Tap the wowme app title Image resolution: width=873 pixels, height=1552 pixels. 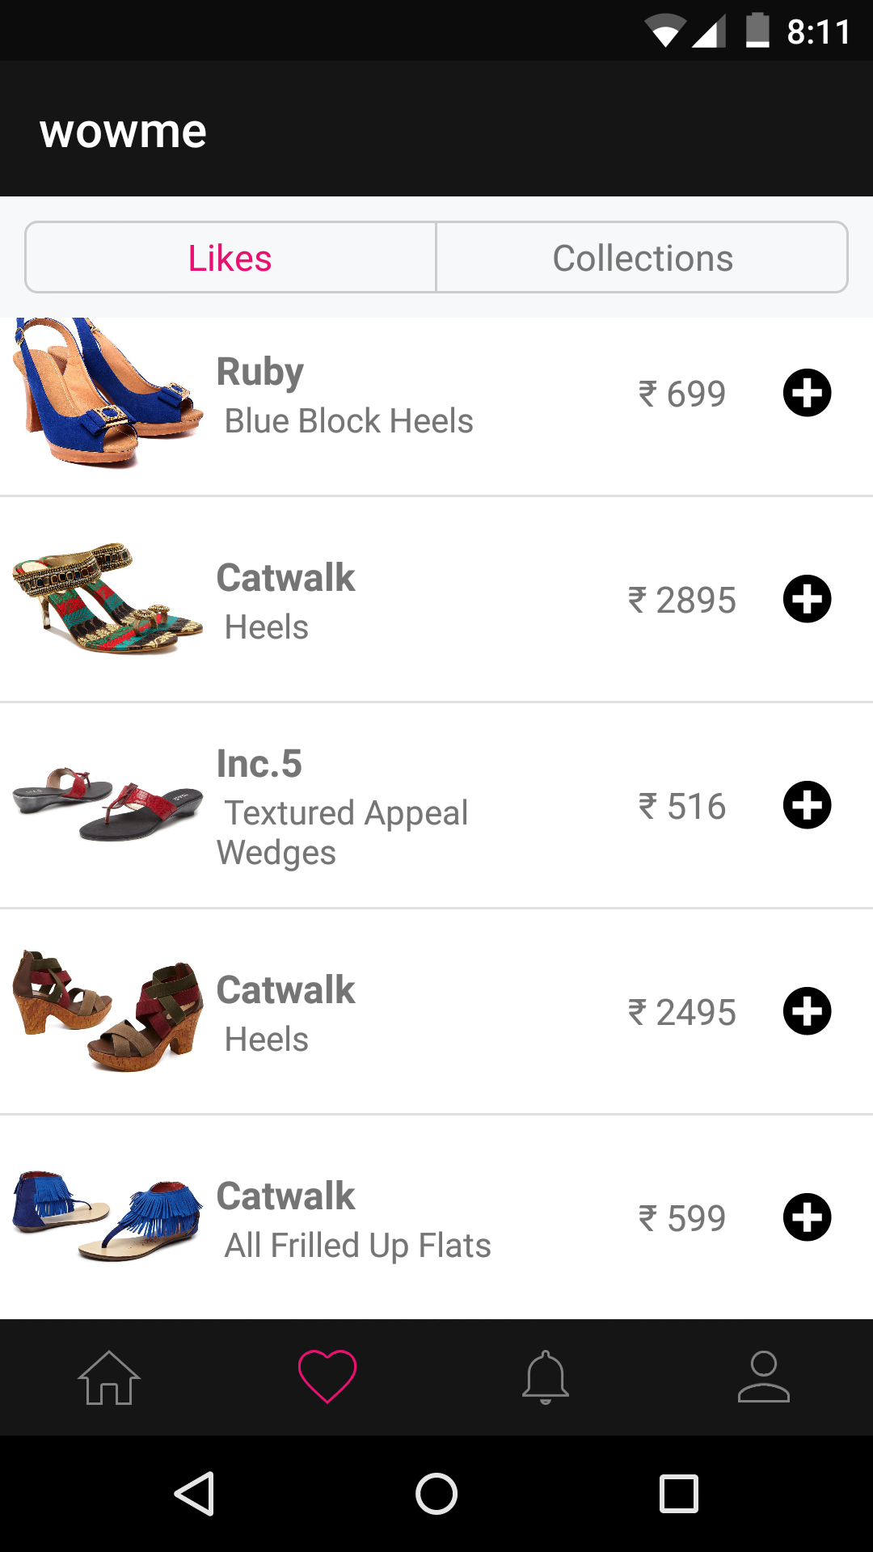pos(123,131)
